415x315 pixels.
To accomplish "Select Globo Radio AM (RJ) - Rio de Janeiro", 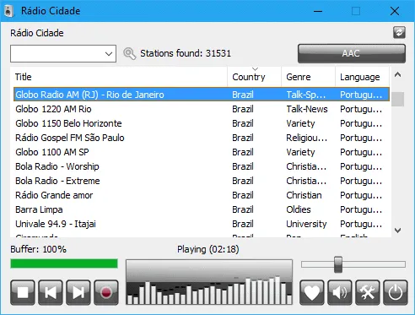I will [202, 95].
